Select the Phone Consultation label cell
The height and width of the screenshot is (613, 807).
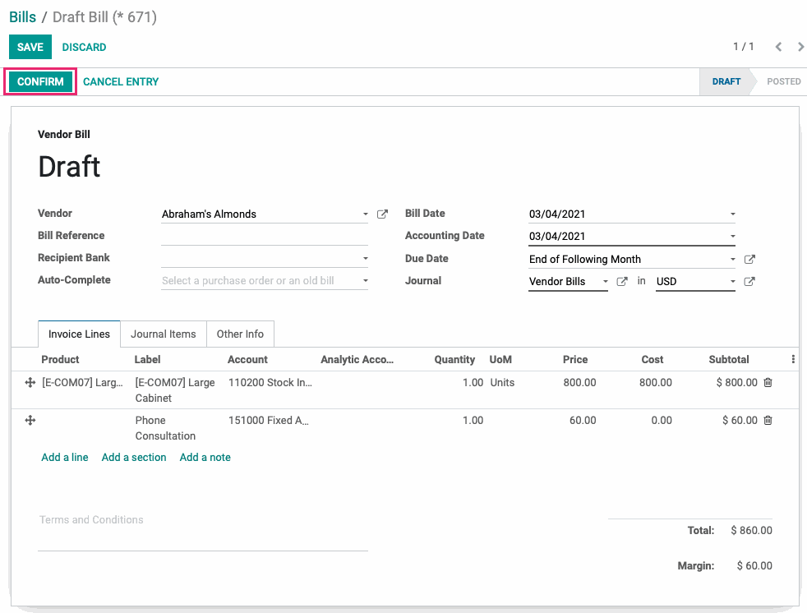coord(165,428)
